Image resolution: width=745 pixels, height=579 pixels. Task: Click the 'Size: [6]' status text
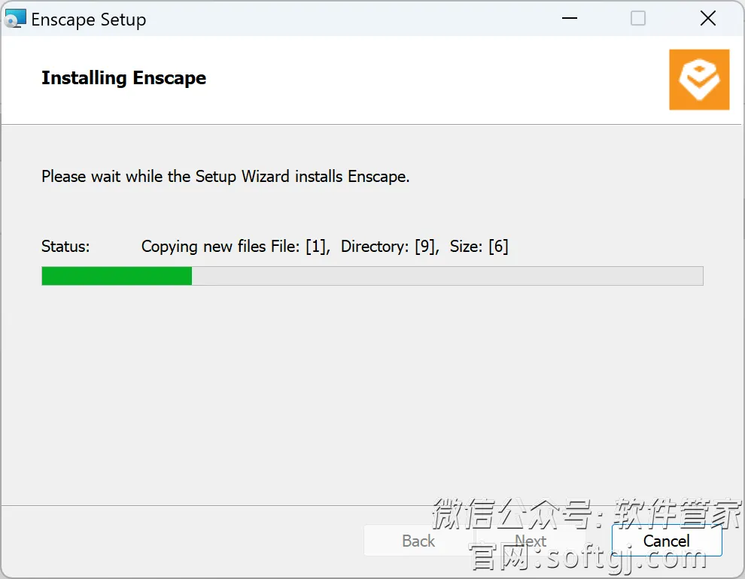[x=479, y=247]
